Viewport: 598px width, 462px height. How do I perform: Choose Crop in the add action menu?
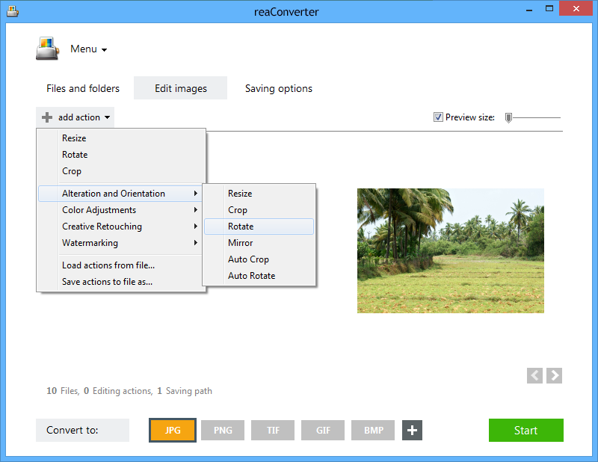pos(120,171)
